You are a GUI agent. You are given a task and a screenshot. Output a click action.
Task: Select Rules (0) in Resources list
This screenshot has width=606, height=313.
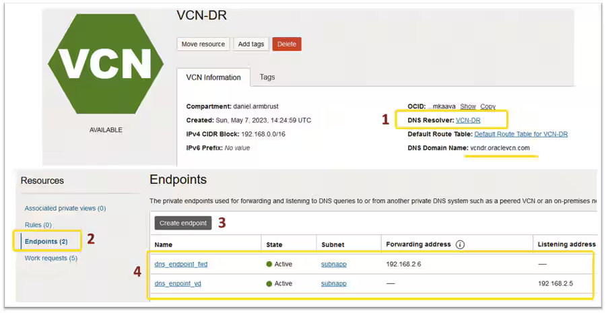[38, 225]
